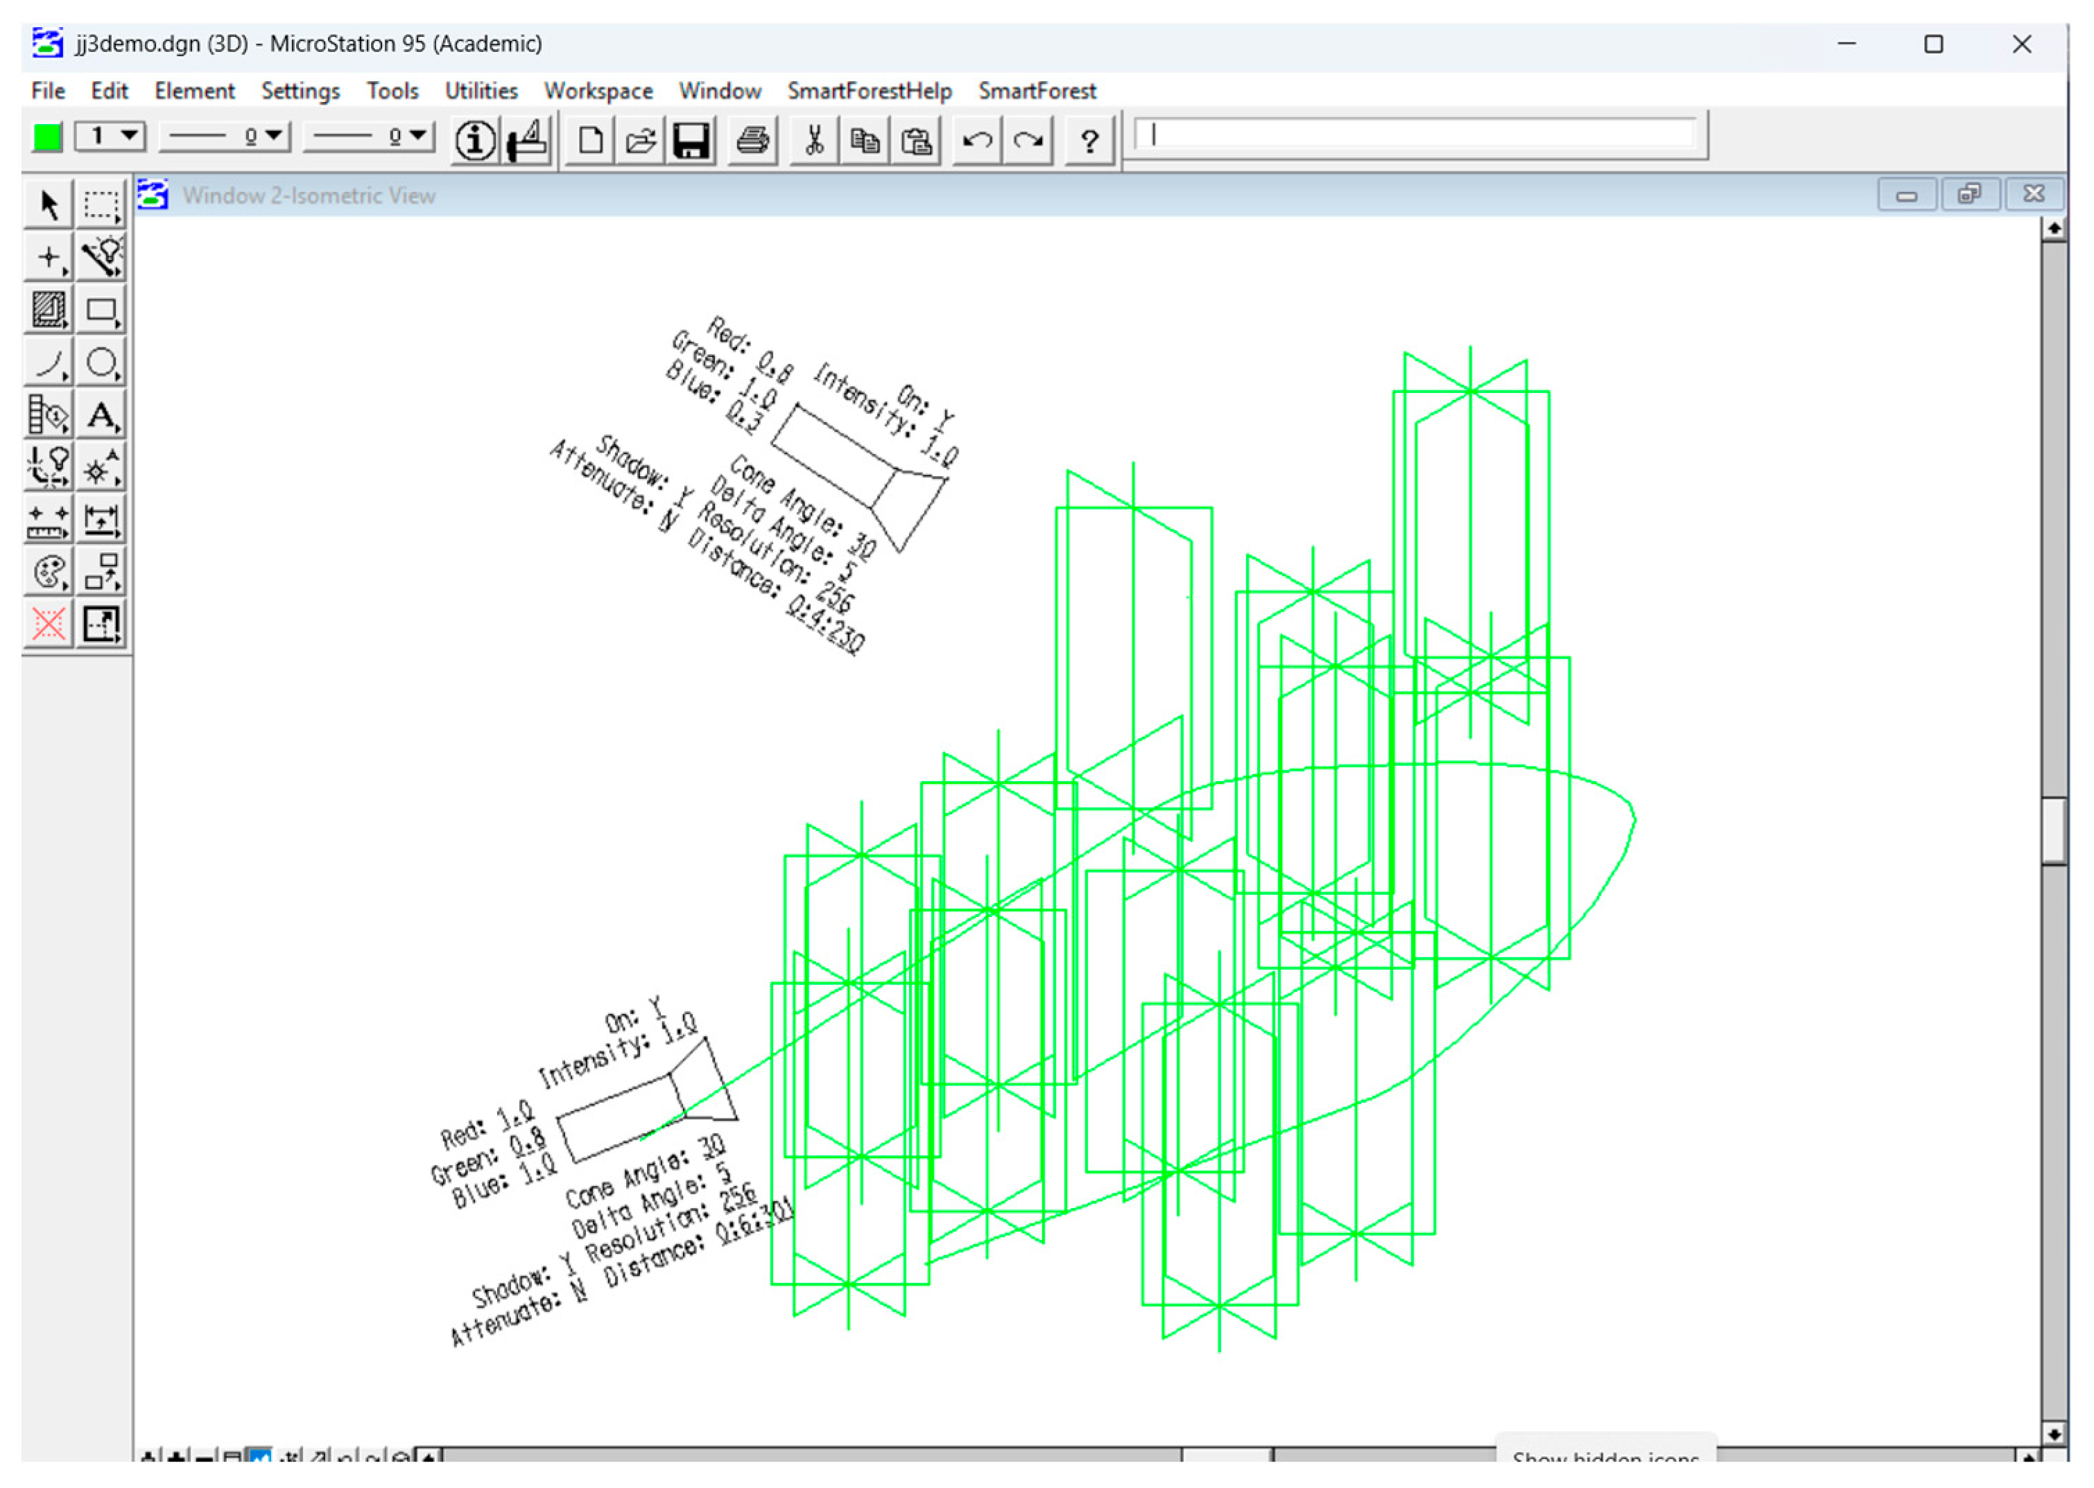
Task: Activate the red X Delete Element tool
Action: point(48,625)
